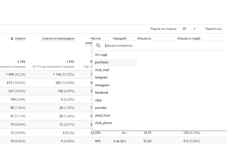Click cell 473 (16,92%)
Image resolution: width=227 pixels, height=144 pixels.
click(x=16, y=83)
